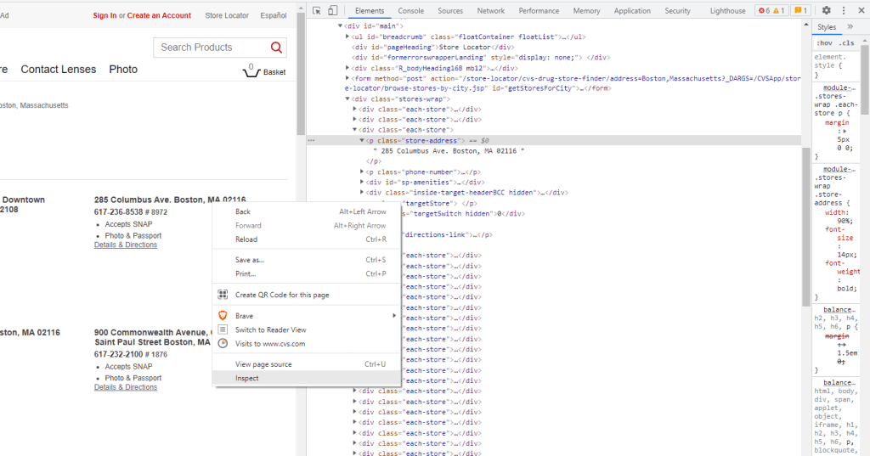The width and height of the screenshot is (870, 456).
Task: Expand the phone-number paragraph node
Action: 362,172
